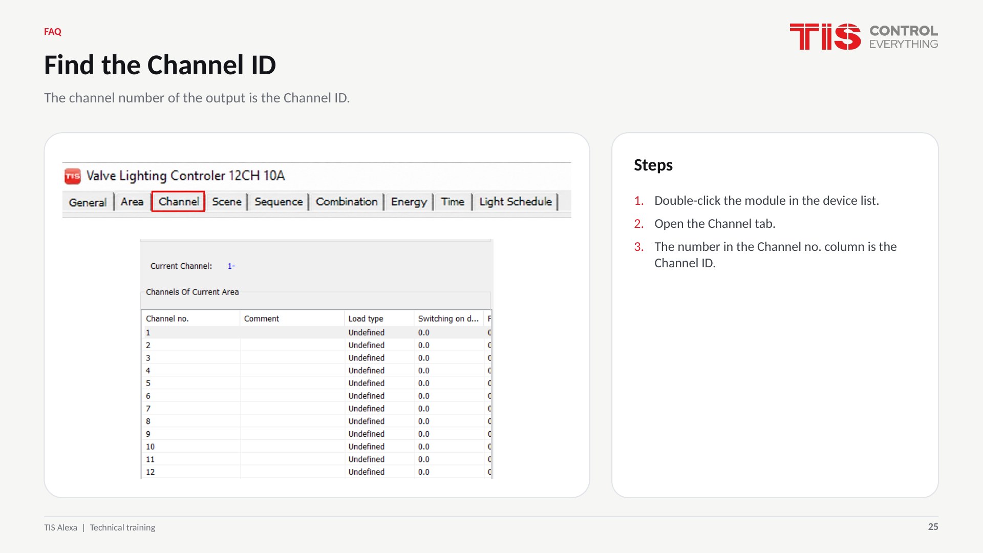Image resolution: width=983 pixels, height=553 pixels.
Task: Select channel row 10
Action: [316, 446]
